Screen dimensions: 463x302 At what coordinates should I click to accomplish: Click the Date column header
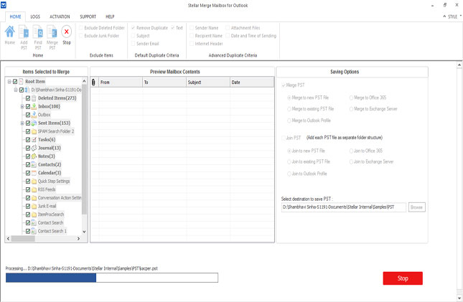[x=252, y=82]
